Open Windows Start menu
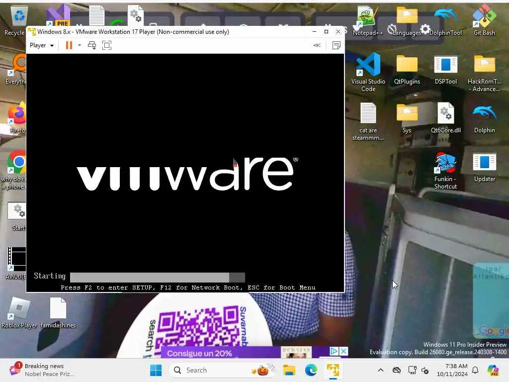The image size is (509, 382). pos(156,370)
